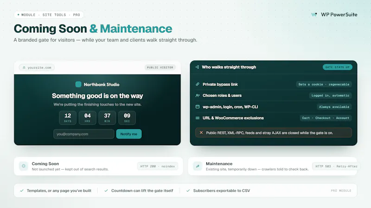Click the Sets a cookie · regenerable tag
This screenshot has height=208, width=371.
click(x=324, y=85)
